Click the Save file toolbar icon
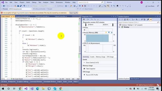162x91 pixels. click(x=18, y=6)
